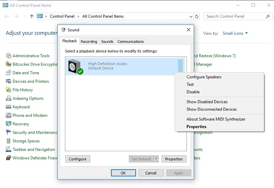Open the Date and Time icon
The height and width of the screenshot is (188, 274).
[9, 73]
